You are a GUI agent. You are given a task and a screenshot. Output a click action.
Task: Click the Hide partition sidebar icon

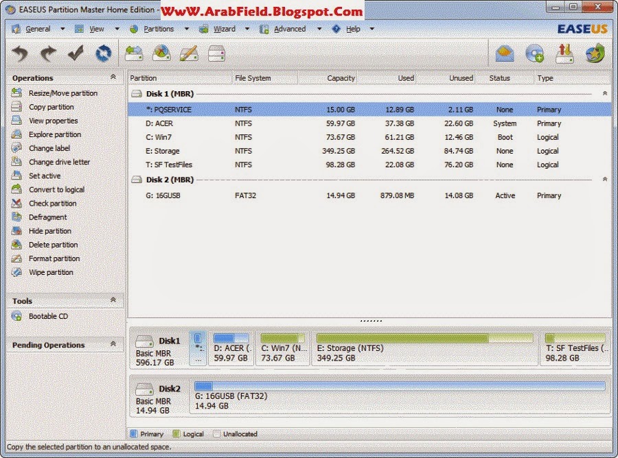pyautogui.click(x=16, y=230)
